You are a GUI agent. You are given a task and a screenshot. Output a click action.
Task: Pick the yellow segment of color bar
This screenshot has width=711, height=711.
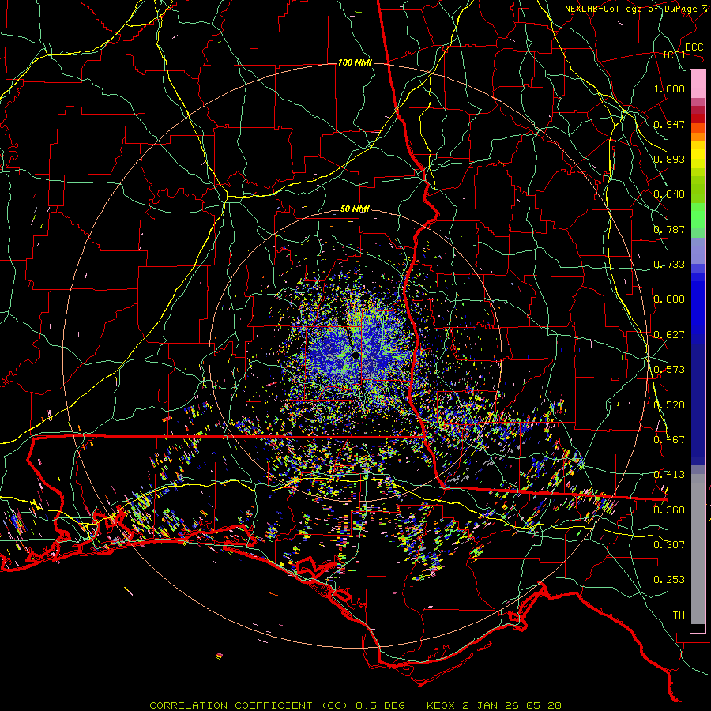pyautogui.click(x=698, y=155)
